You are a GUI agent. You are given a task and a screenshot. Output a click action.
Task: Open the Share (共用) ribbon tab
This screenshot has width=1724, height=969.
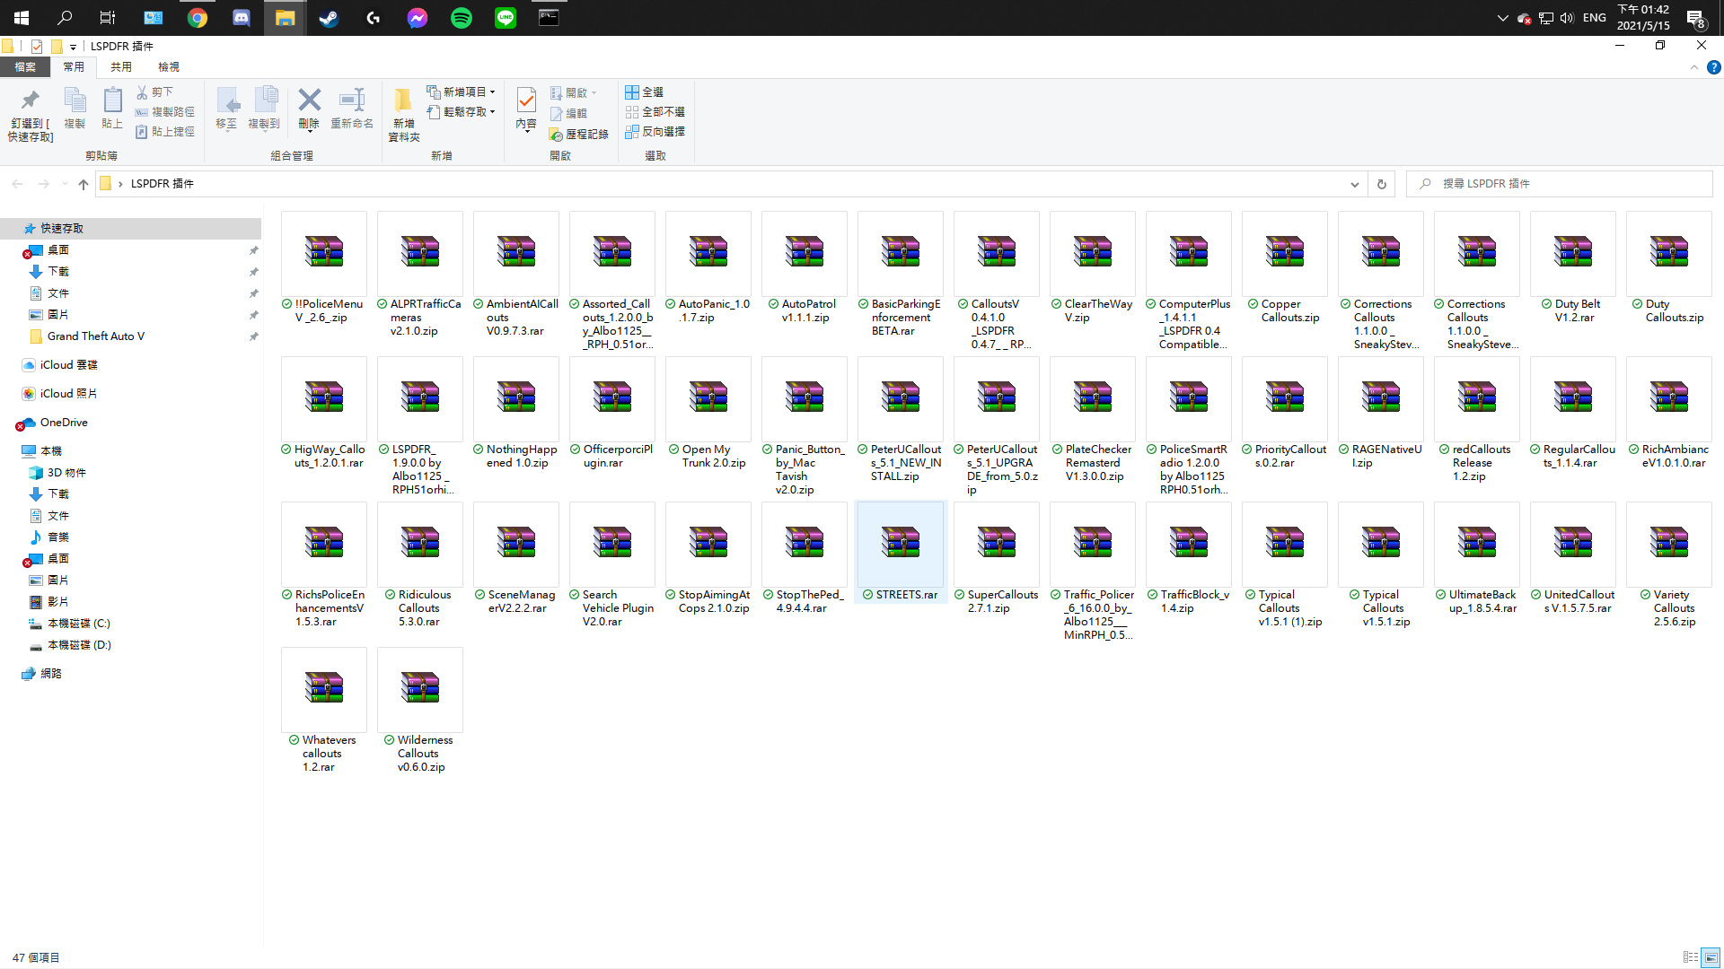coord(120,67)
